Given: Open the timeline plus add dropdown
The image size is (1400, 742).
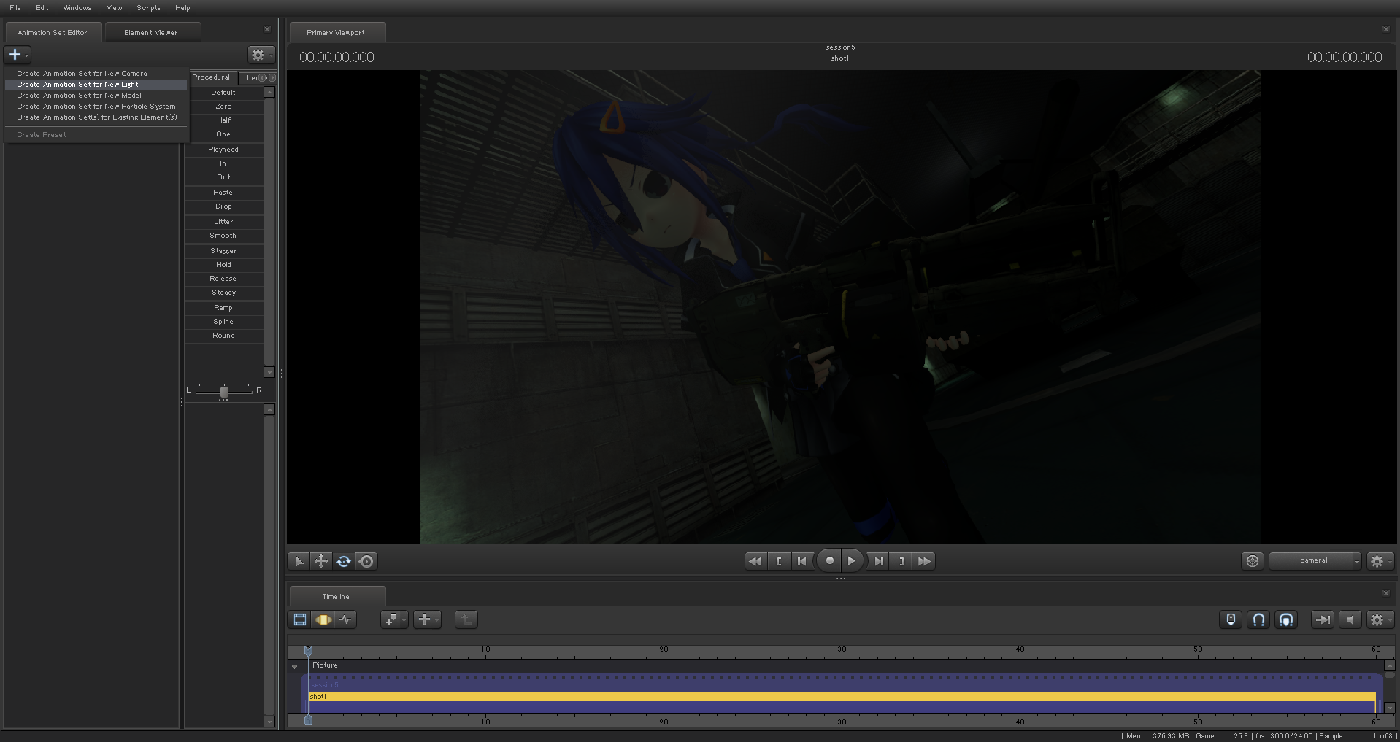Looking at the screenshot, I should tap(427, 619).
